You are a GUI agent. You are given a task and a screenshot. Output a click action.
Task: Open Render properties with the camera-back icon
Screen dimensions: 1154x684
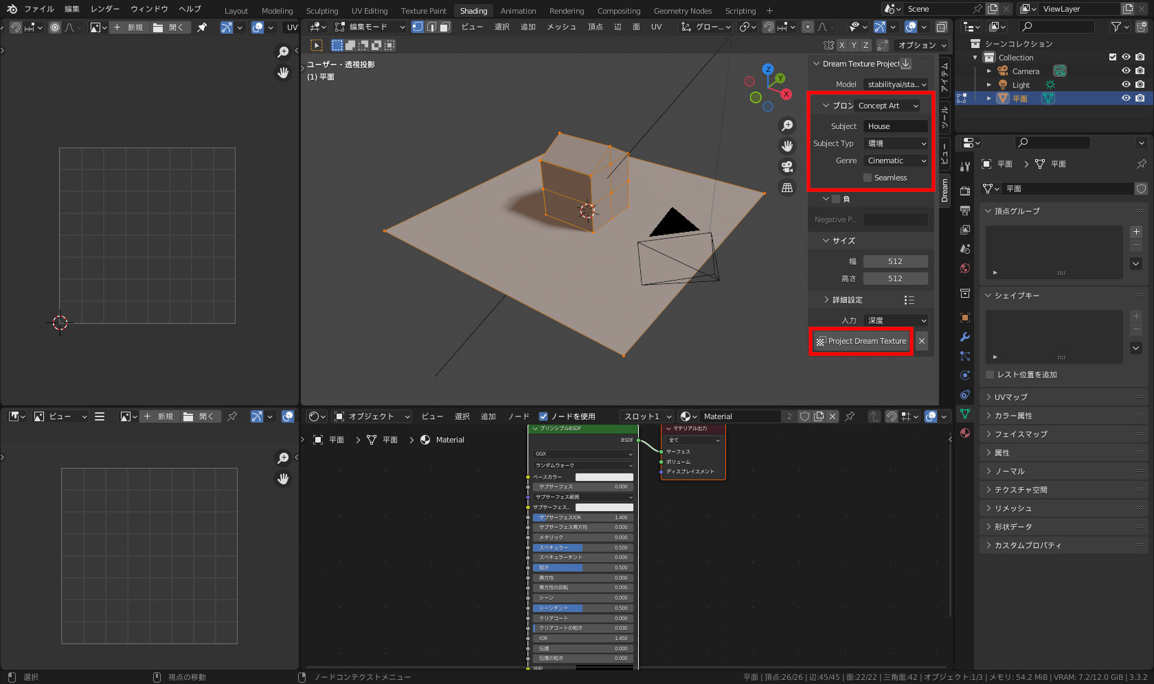point(964,191)
